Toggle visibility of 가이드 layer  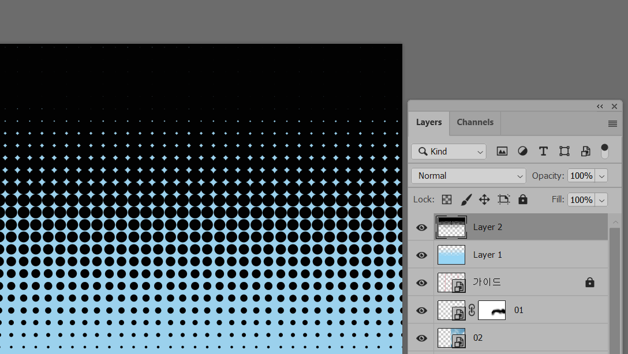tap(421, 283)
